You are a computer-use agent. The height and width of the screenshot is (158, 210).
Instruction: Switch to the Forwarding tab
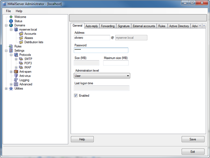coord(108,26)
